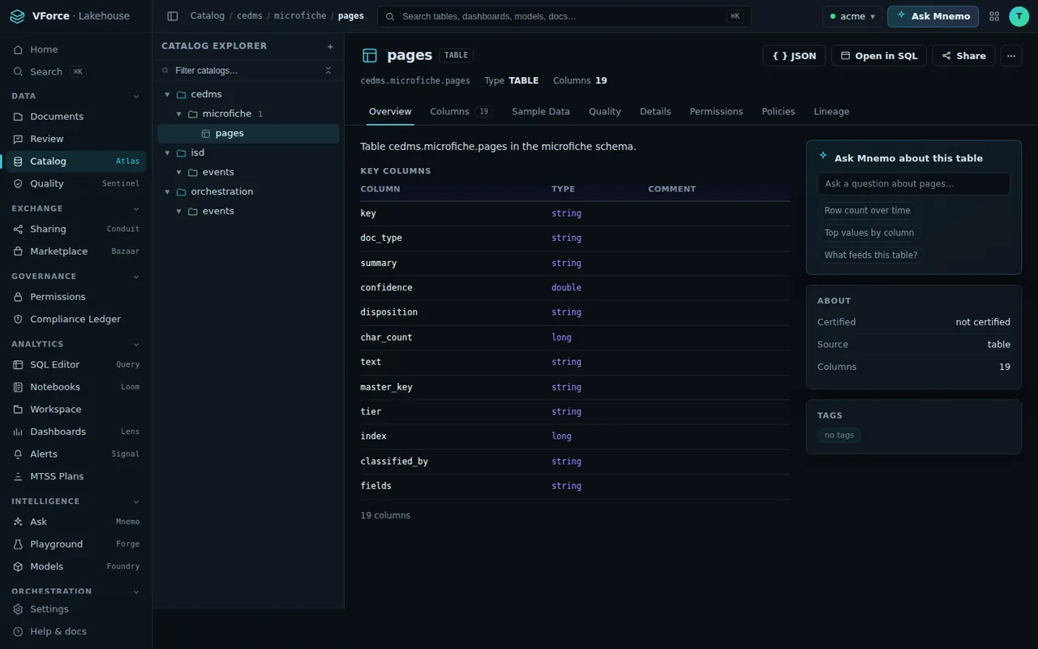Open Alerts Signal in the sidebar

click(76, 454)
